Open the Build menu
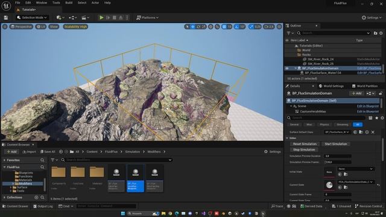 (x=69, y=2)
